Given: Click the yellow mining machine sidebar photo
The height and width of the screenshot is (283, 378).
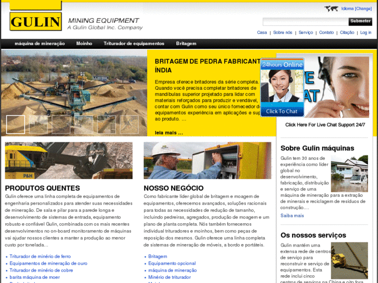Looking at the screenshot, I should click(349, 261).
